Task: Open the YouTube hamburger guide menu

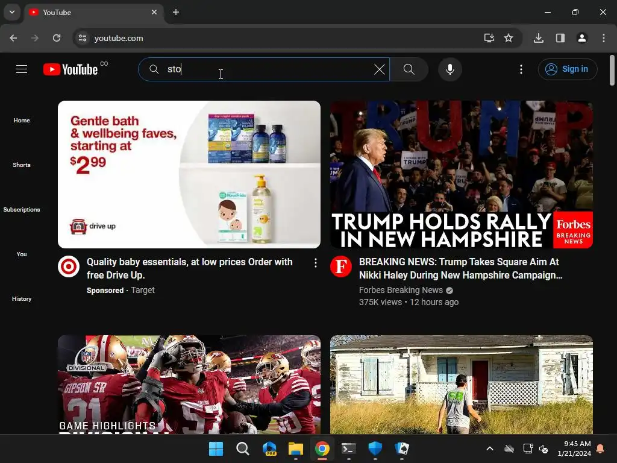Action: click(22, 69)
